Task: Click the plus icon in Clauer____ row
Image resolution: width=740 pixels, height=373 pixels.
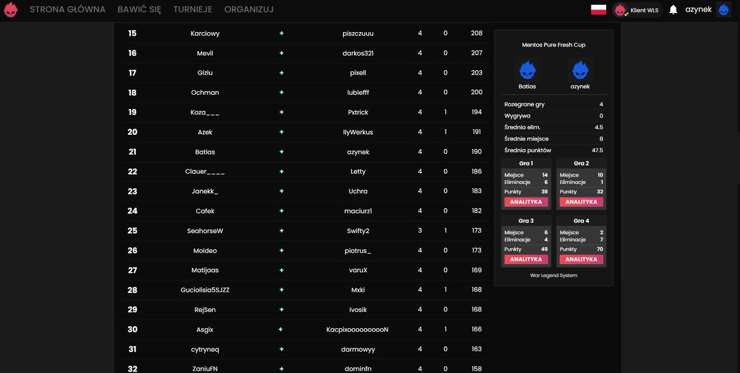Action: [x=281, y=172]
